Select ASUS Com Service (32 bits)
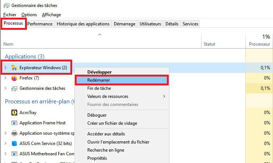273x163 pixels. coord(46,143)
